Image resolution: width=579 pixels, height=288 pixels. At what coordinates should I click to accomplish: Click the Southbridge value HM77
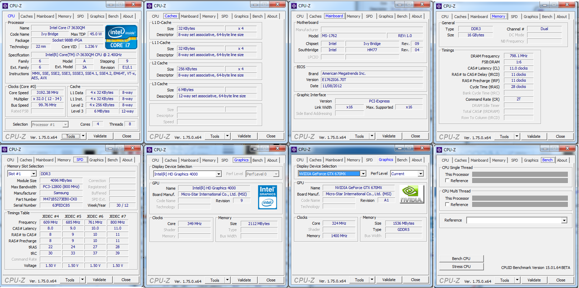372,50
